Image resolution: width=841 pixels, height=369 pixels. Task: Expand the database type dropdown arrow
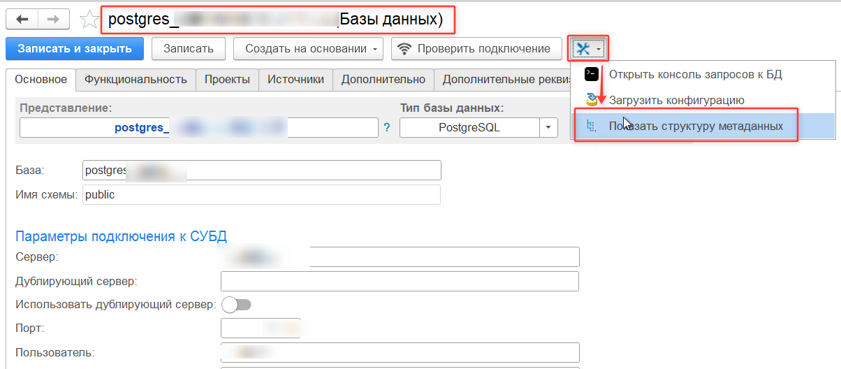pyautogui.click(x=548, y=128)
